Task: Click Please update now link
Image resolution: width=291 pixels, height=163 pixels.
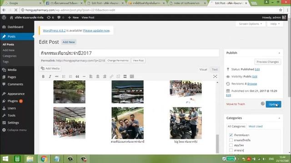Action: click(96, 31)
